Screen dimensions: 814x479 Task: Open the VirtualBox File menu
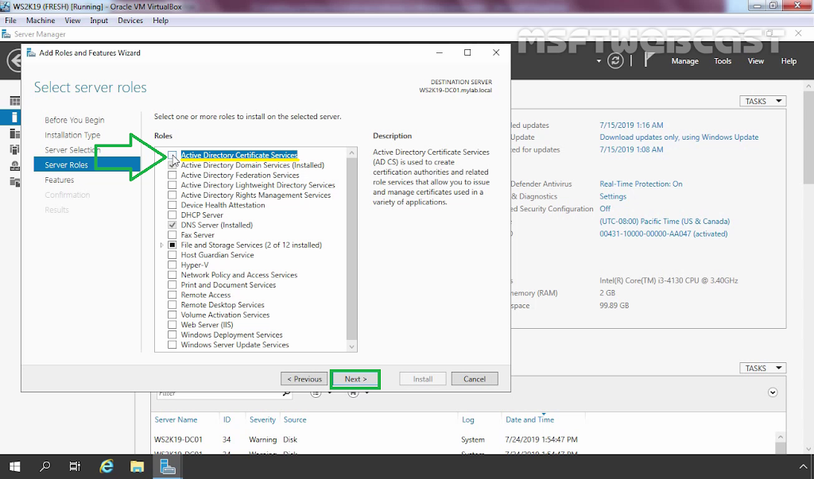point(10,20)
